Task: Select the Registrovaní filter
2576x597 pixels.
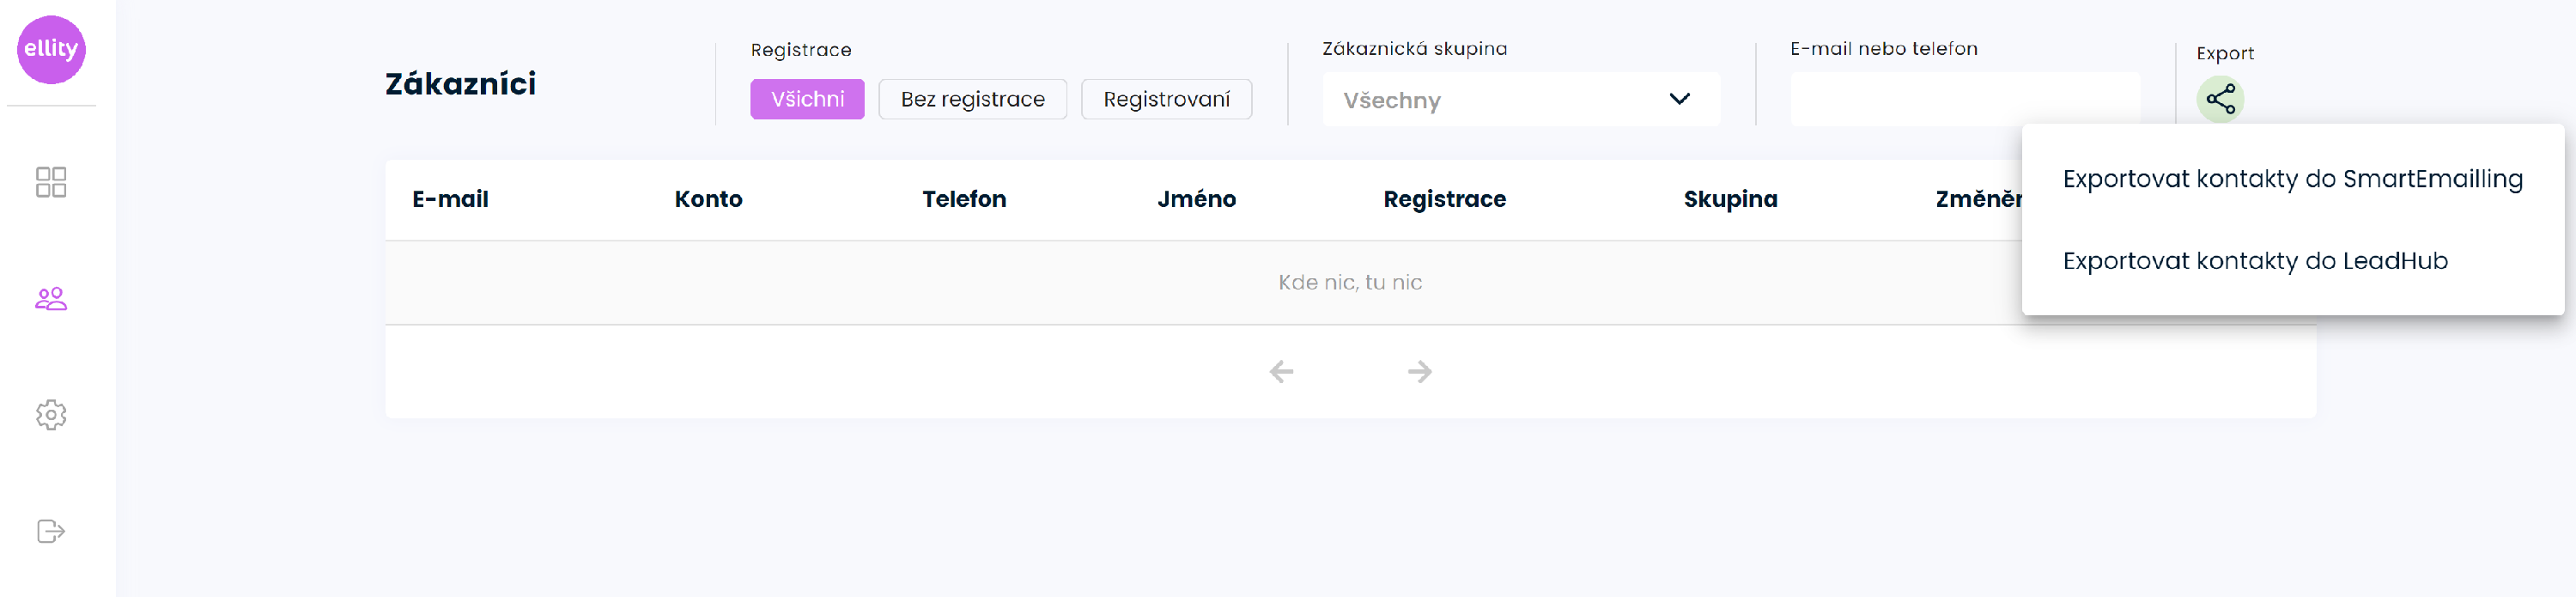Action: (1166, 99)
